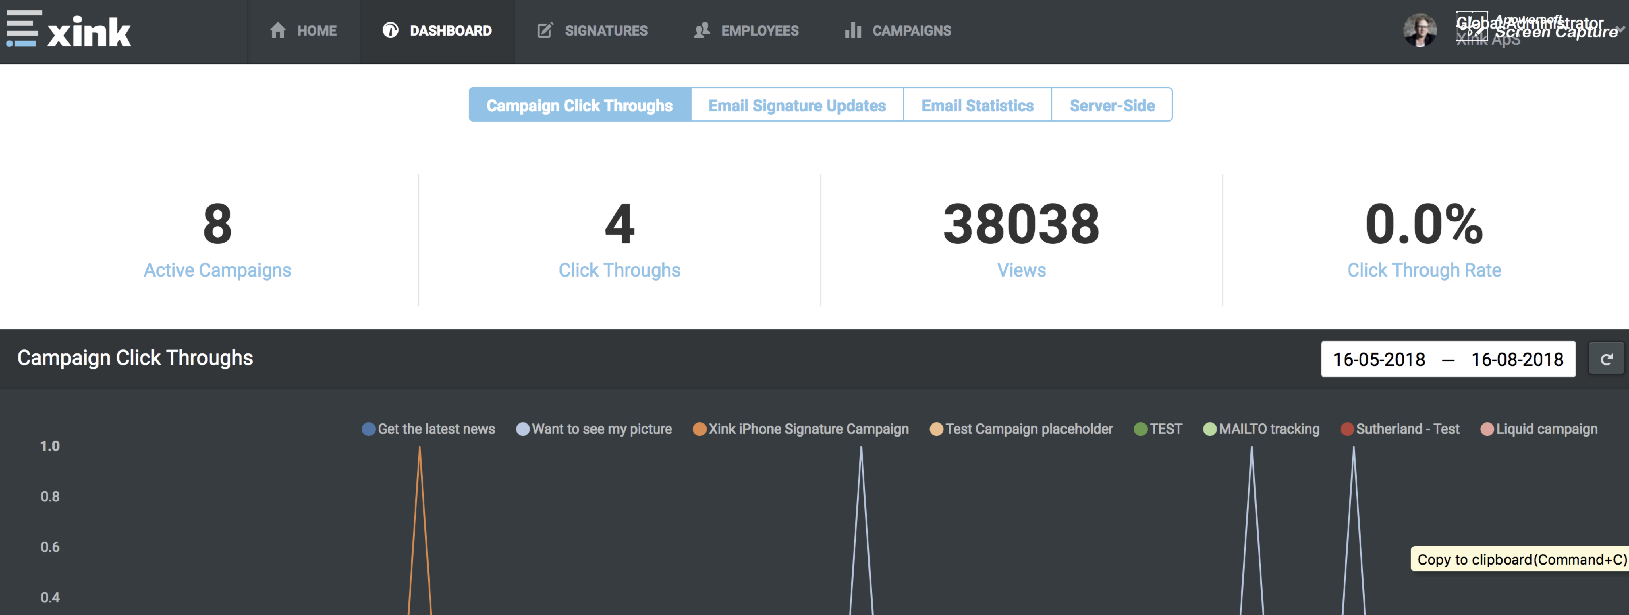Toggle Xink iPhone Signature Campaign legend swatch

pyautogui.click(x=699, y=429)
